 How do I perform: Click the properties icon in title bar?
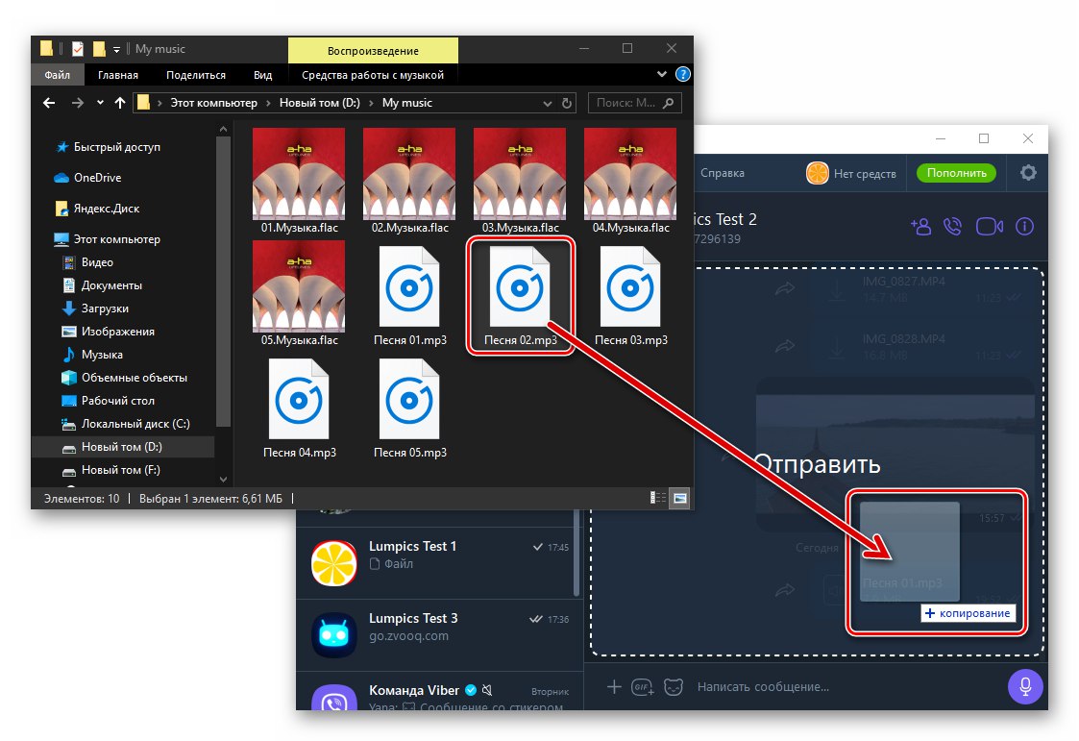(x=78, y=49)
